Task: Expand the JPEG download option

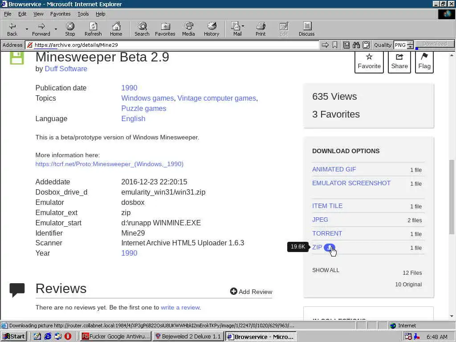Action: [320, 220]
